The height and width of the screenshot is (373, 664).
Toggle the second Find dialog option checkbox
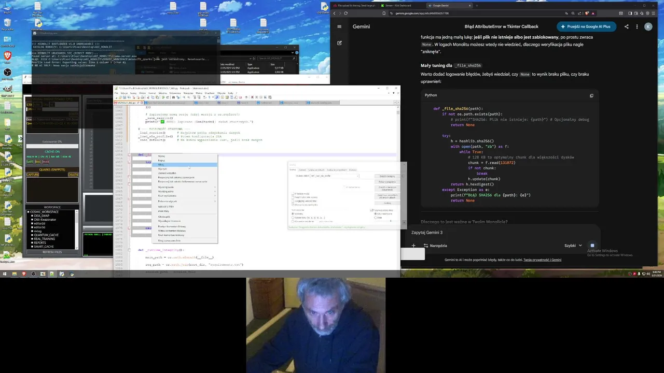coord(293,197)
